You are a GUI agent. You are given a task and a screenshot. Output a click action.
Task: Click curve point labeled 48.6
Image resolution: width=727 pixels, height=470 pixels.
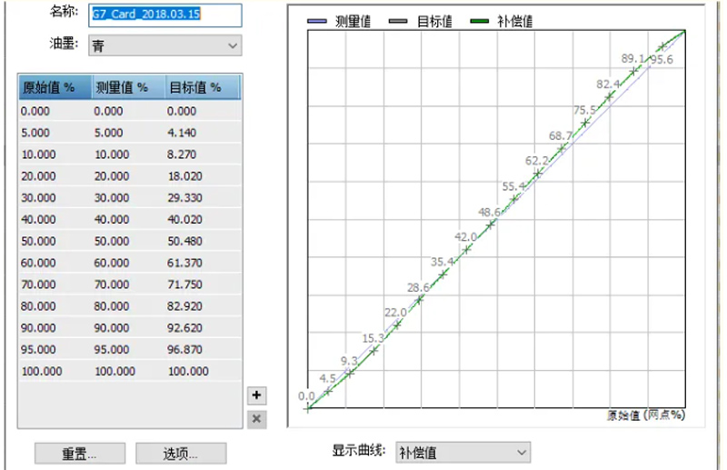491,224
